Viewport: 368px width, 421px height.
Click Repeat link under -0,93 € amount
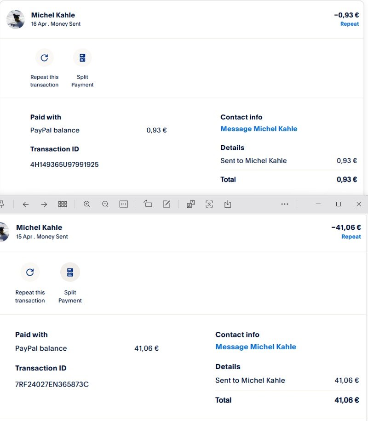coord(349,24)
